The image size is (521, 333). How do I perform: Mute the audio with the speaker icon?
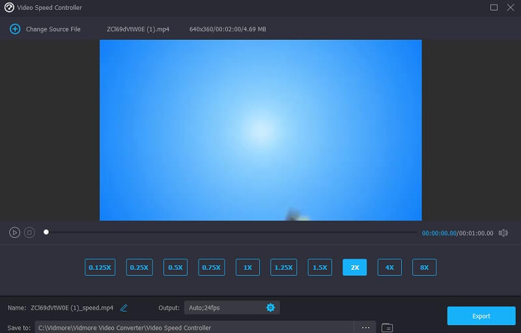tap(503, 233)
